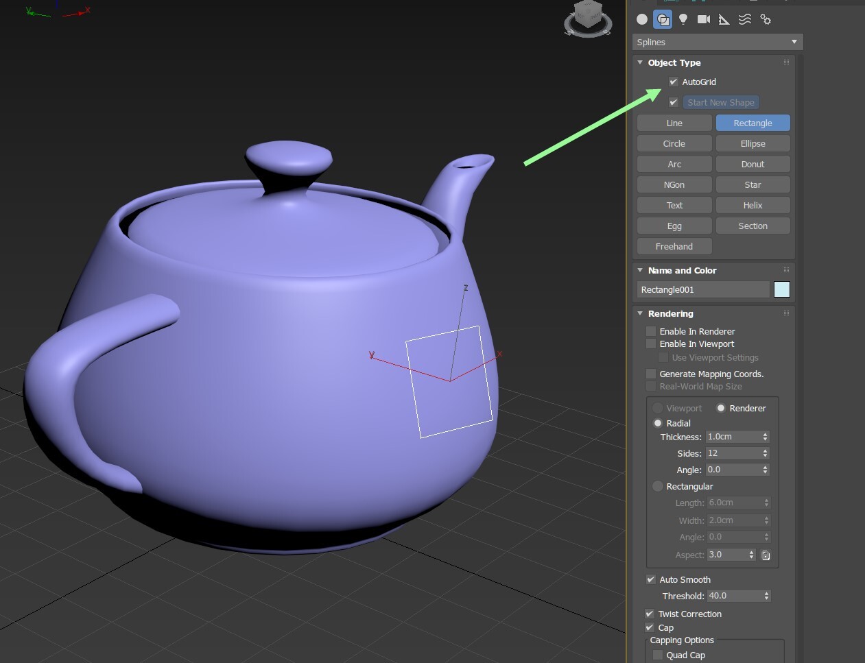
Task: Pick the Star shape button
Action: click(753, 184)
